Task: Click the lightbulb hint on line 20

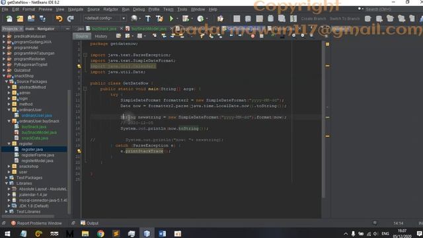Action: coord(79,151)
